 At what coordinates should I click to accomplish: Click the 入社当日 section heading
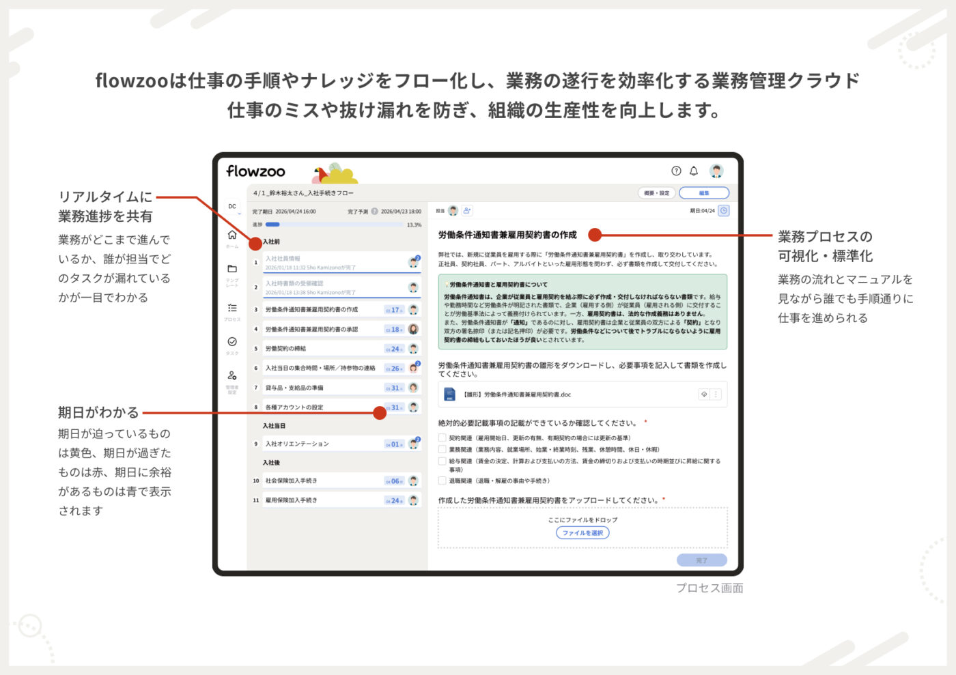[274, 426]
